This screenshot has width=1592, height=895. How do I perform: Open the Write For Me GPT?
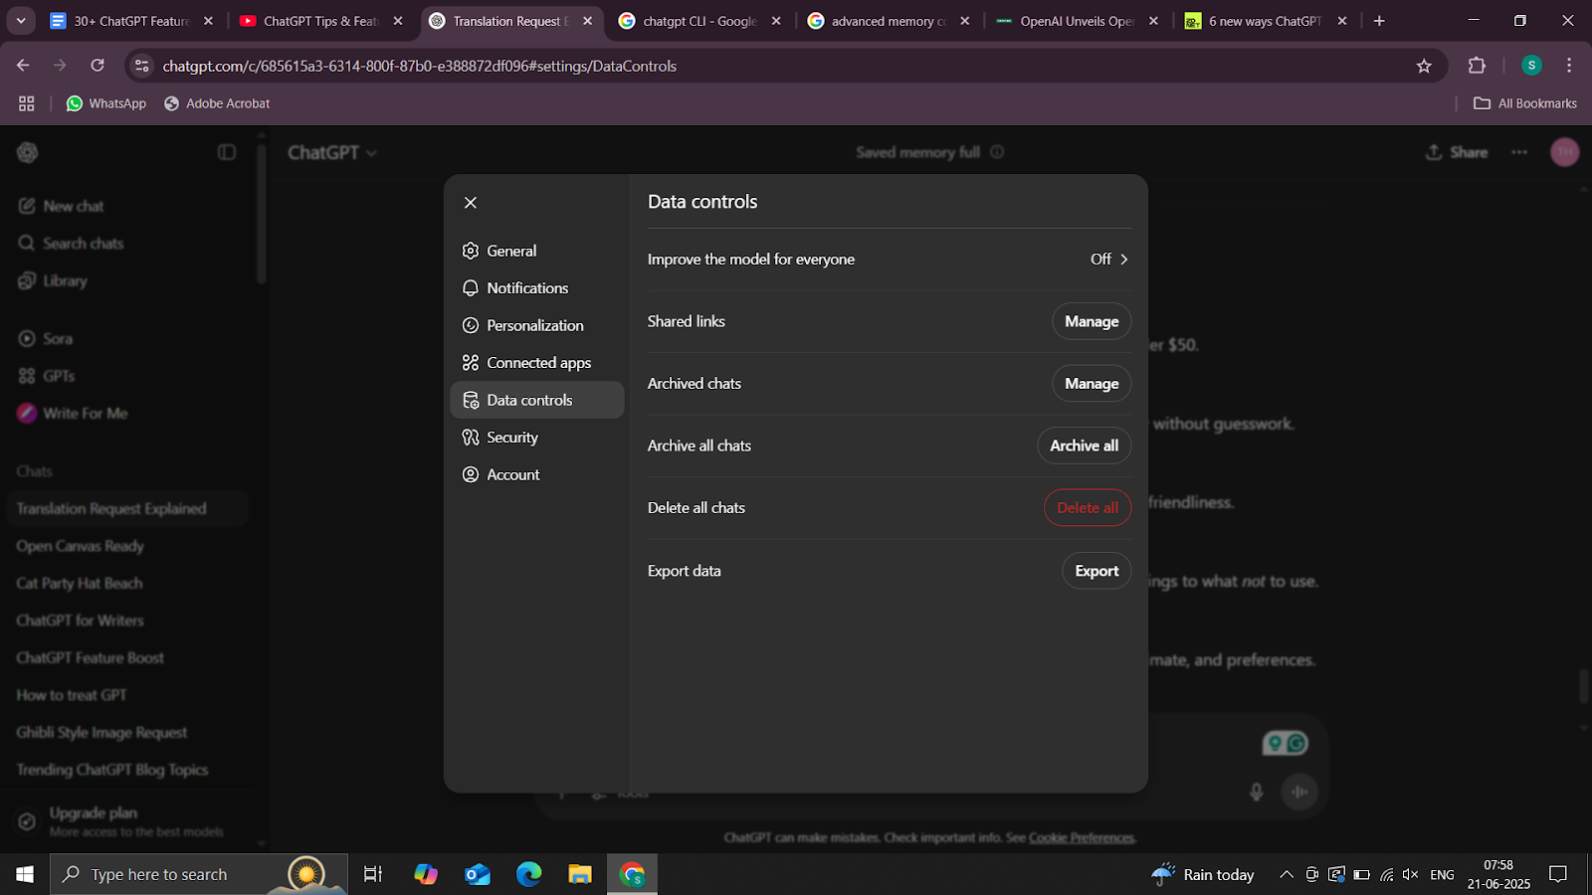pyautogui.click(x=74, y=413)
